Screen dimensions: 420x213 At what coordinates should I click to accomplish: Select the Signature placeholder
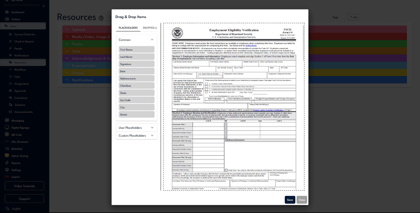pyautogui.click(x=136, y=64)
